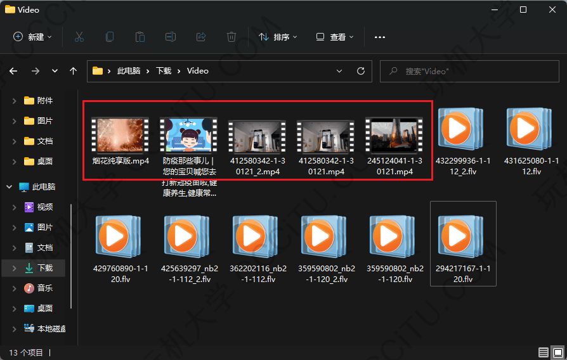Click the Cut scissors icon in toolbar
Screen dimensions: 567x360
pyautogui.click(x=79, y=37)
